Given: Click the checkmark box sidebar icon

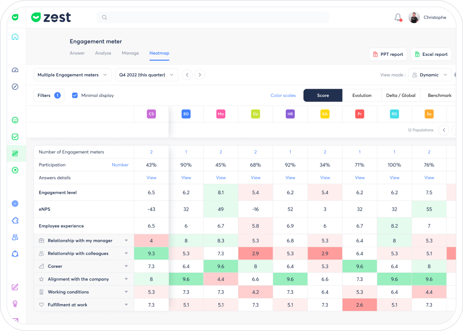Looking at the screenshot, I should [15, 137].
